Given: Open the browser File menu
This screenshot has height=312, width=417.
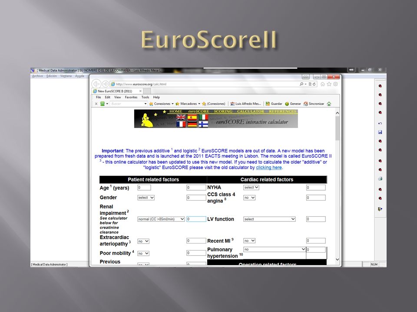Looking at the screenshot, I should 99,97.
